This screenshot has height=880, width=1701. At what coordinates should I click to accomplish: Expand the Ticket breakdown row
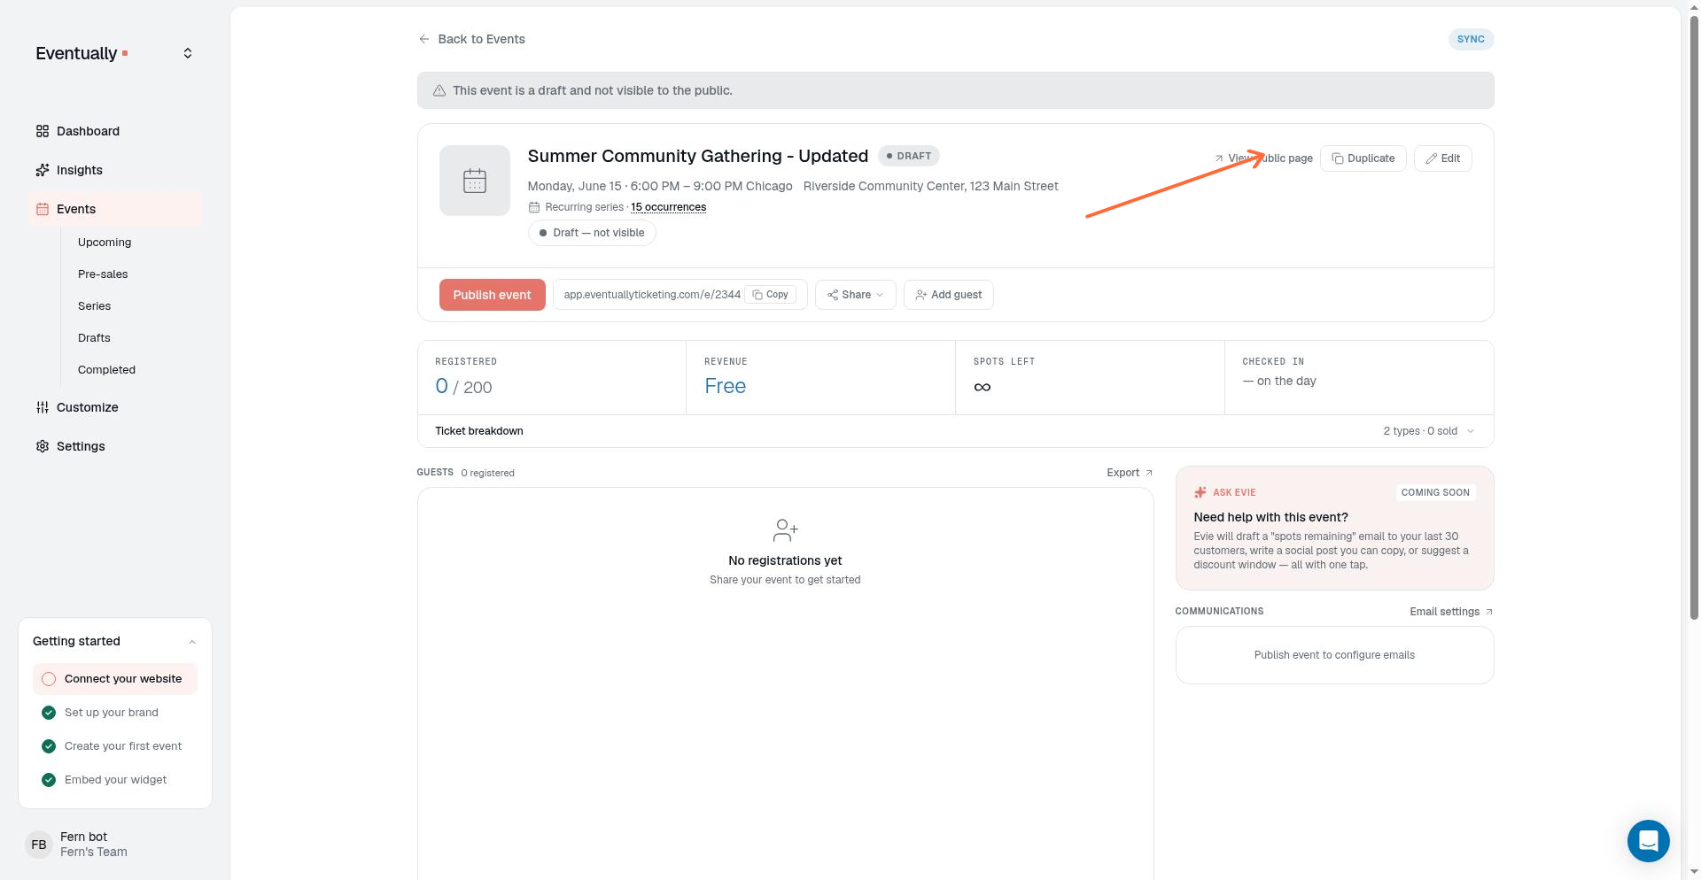coord(955,431)
